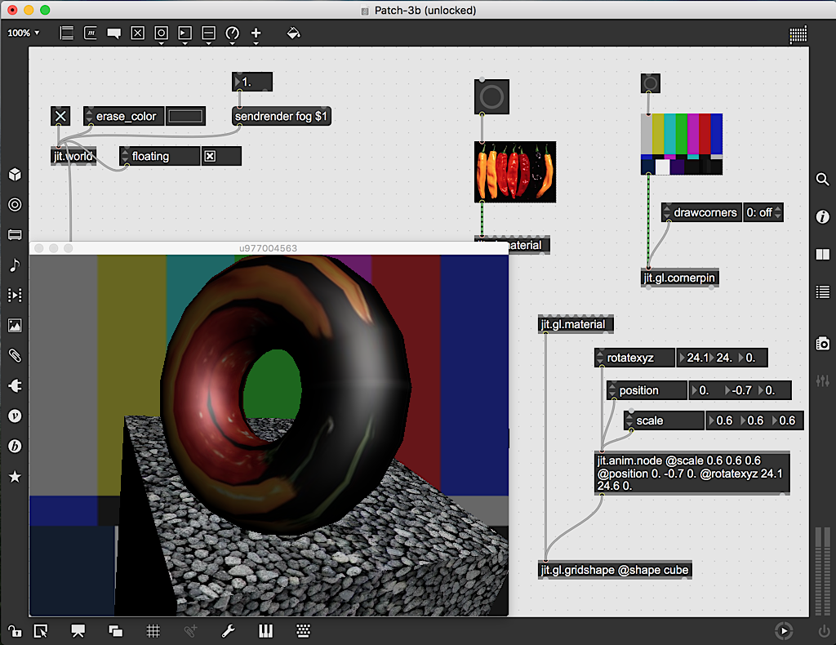Open the drawcorners 0: off menu
Image resolution: width=836 pixels, height=645 pixels.
coord(763,213)
